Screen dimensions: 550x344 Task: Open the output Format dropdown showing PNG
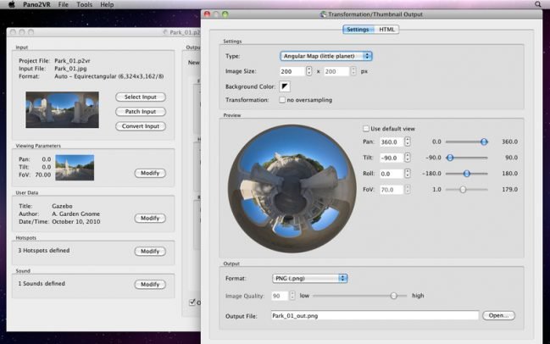(x=309, y=279)
